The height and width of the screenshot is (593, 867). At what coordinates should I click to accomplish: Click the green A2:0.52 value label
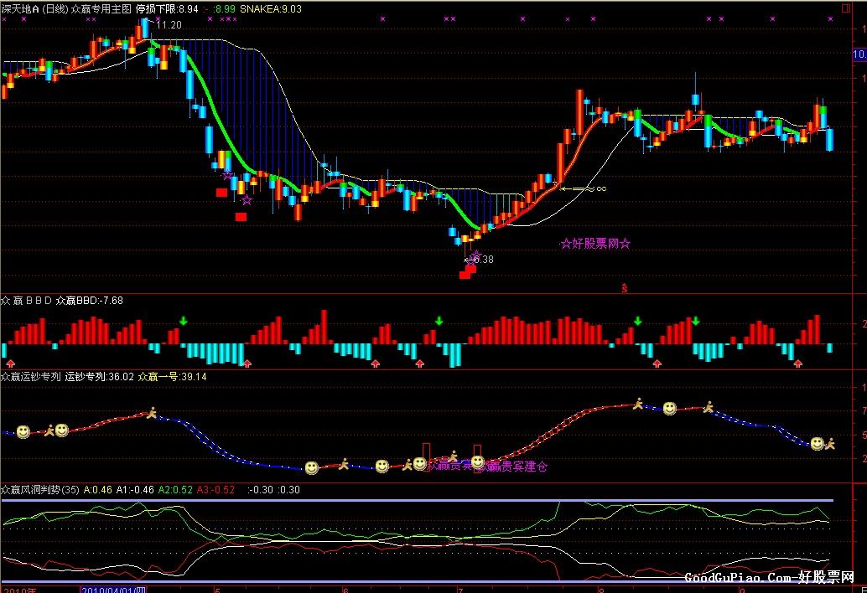coord(175,490)
